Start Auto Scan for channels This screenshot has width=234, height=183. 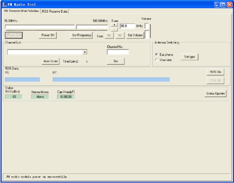tap(51, 61)
